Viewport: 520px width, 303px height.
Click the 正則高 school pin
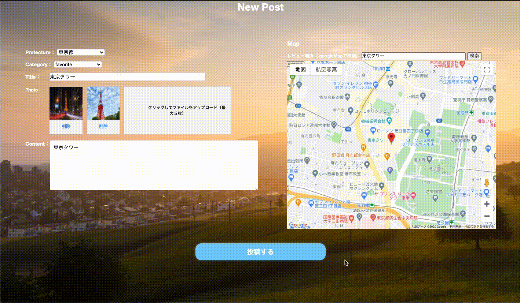click(x=422, y=96)
